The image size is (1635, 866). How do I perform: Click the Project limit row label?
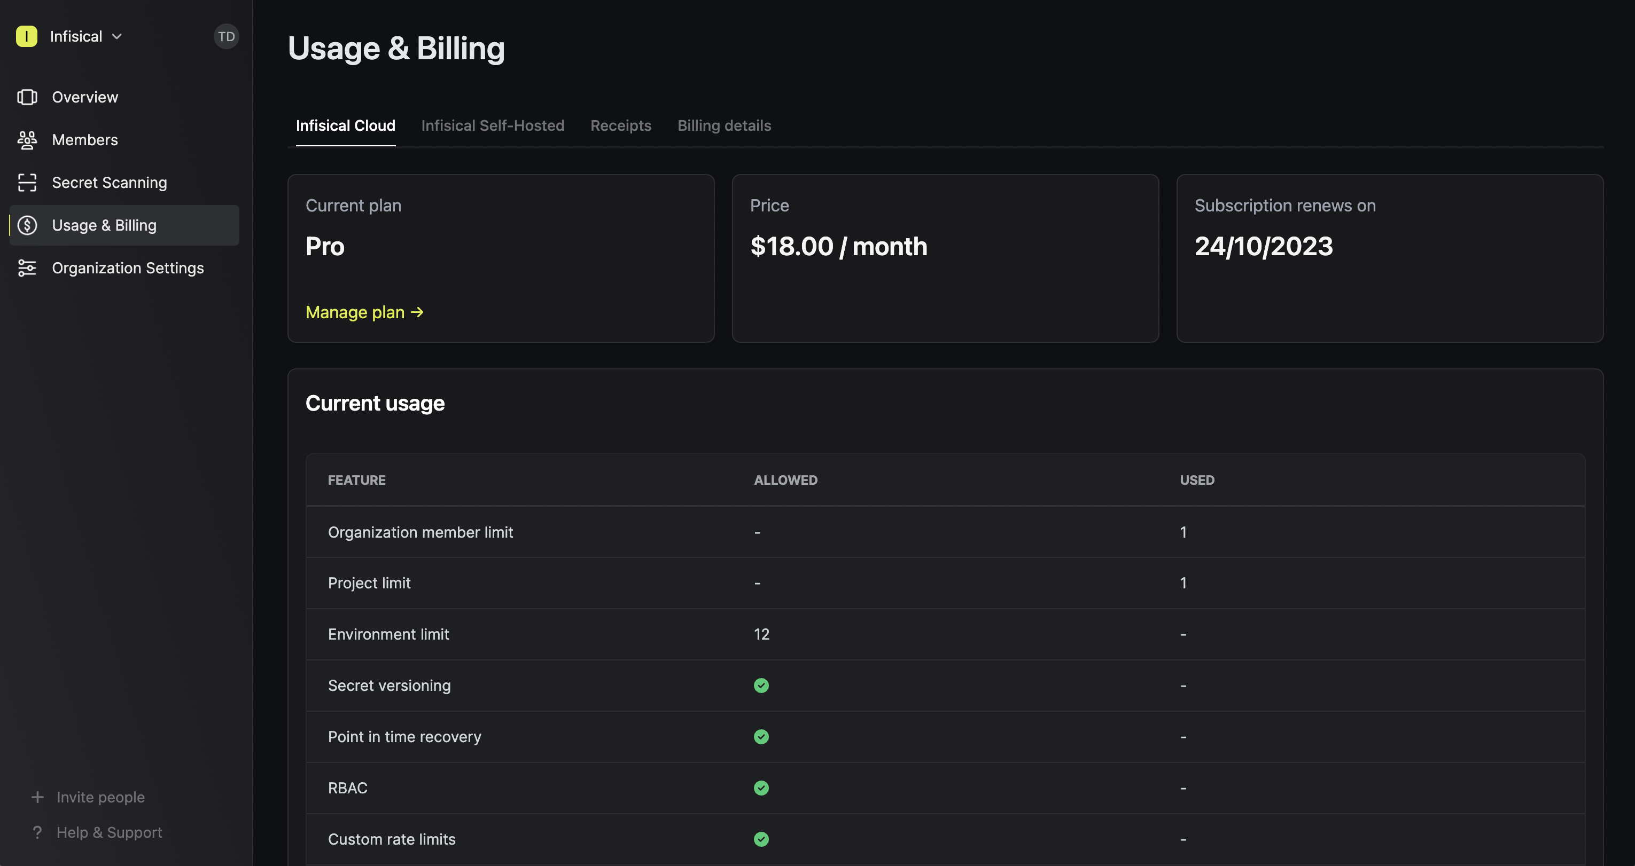pos(369,583)
